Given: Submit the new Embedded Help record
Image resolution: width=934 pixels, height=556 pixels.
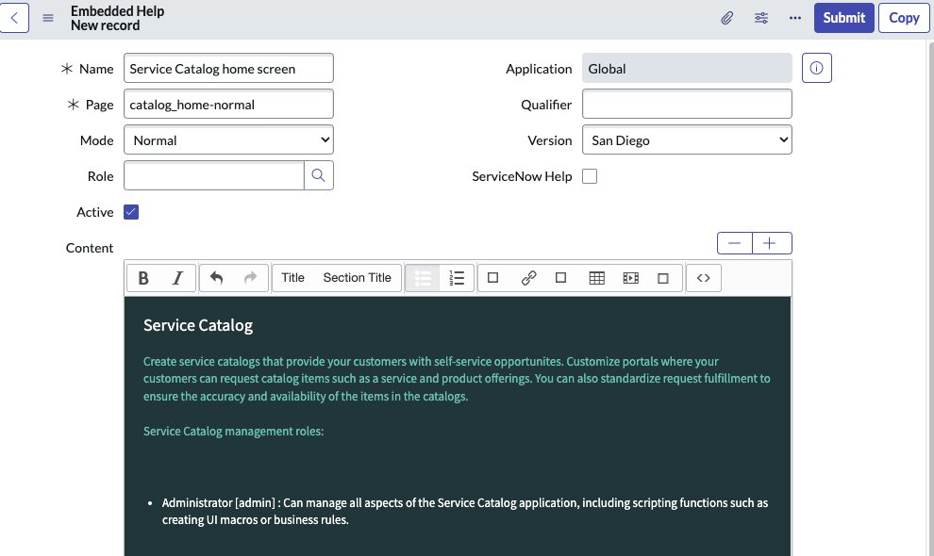Looking at the screenshot, I should [x=844, y=18].
